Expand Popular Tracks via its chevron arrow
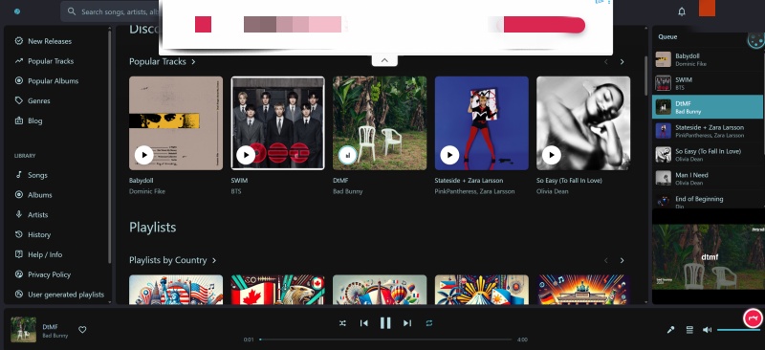 [x=193, y=62]
